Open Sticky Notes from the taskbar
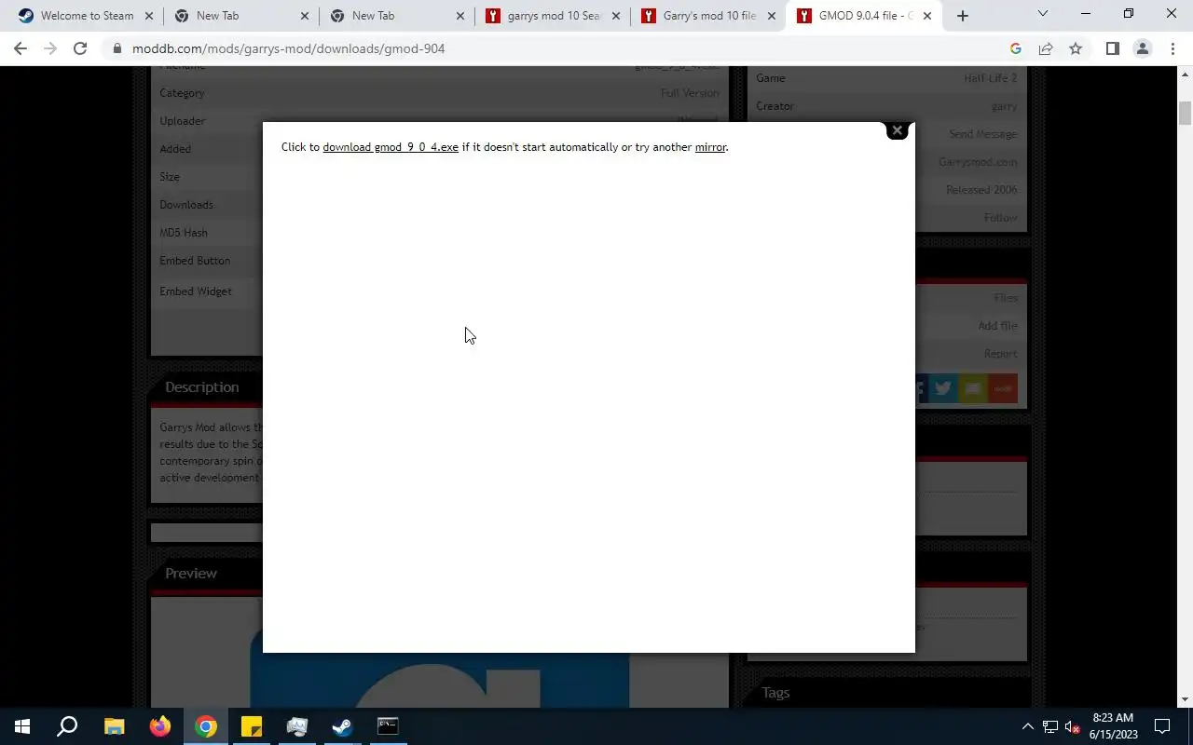This screenshot has width=1193, height=745. (x=251, y=726)
